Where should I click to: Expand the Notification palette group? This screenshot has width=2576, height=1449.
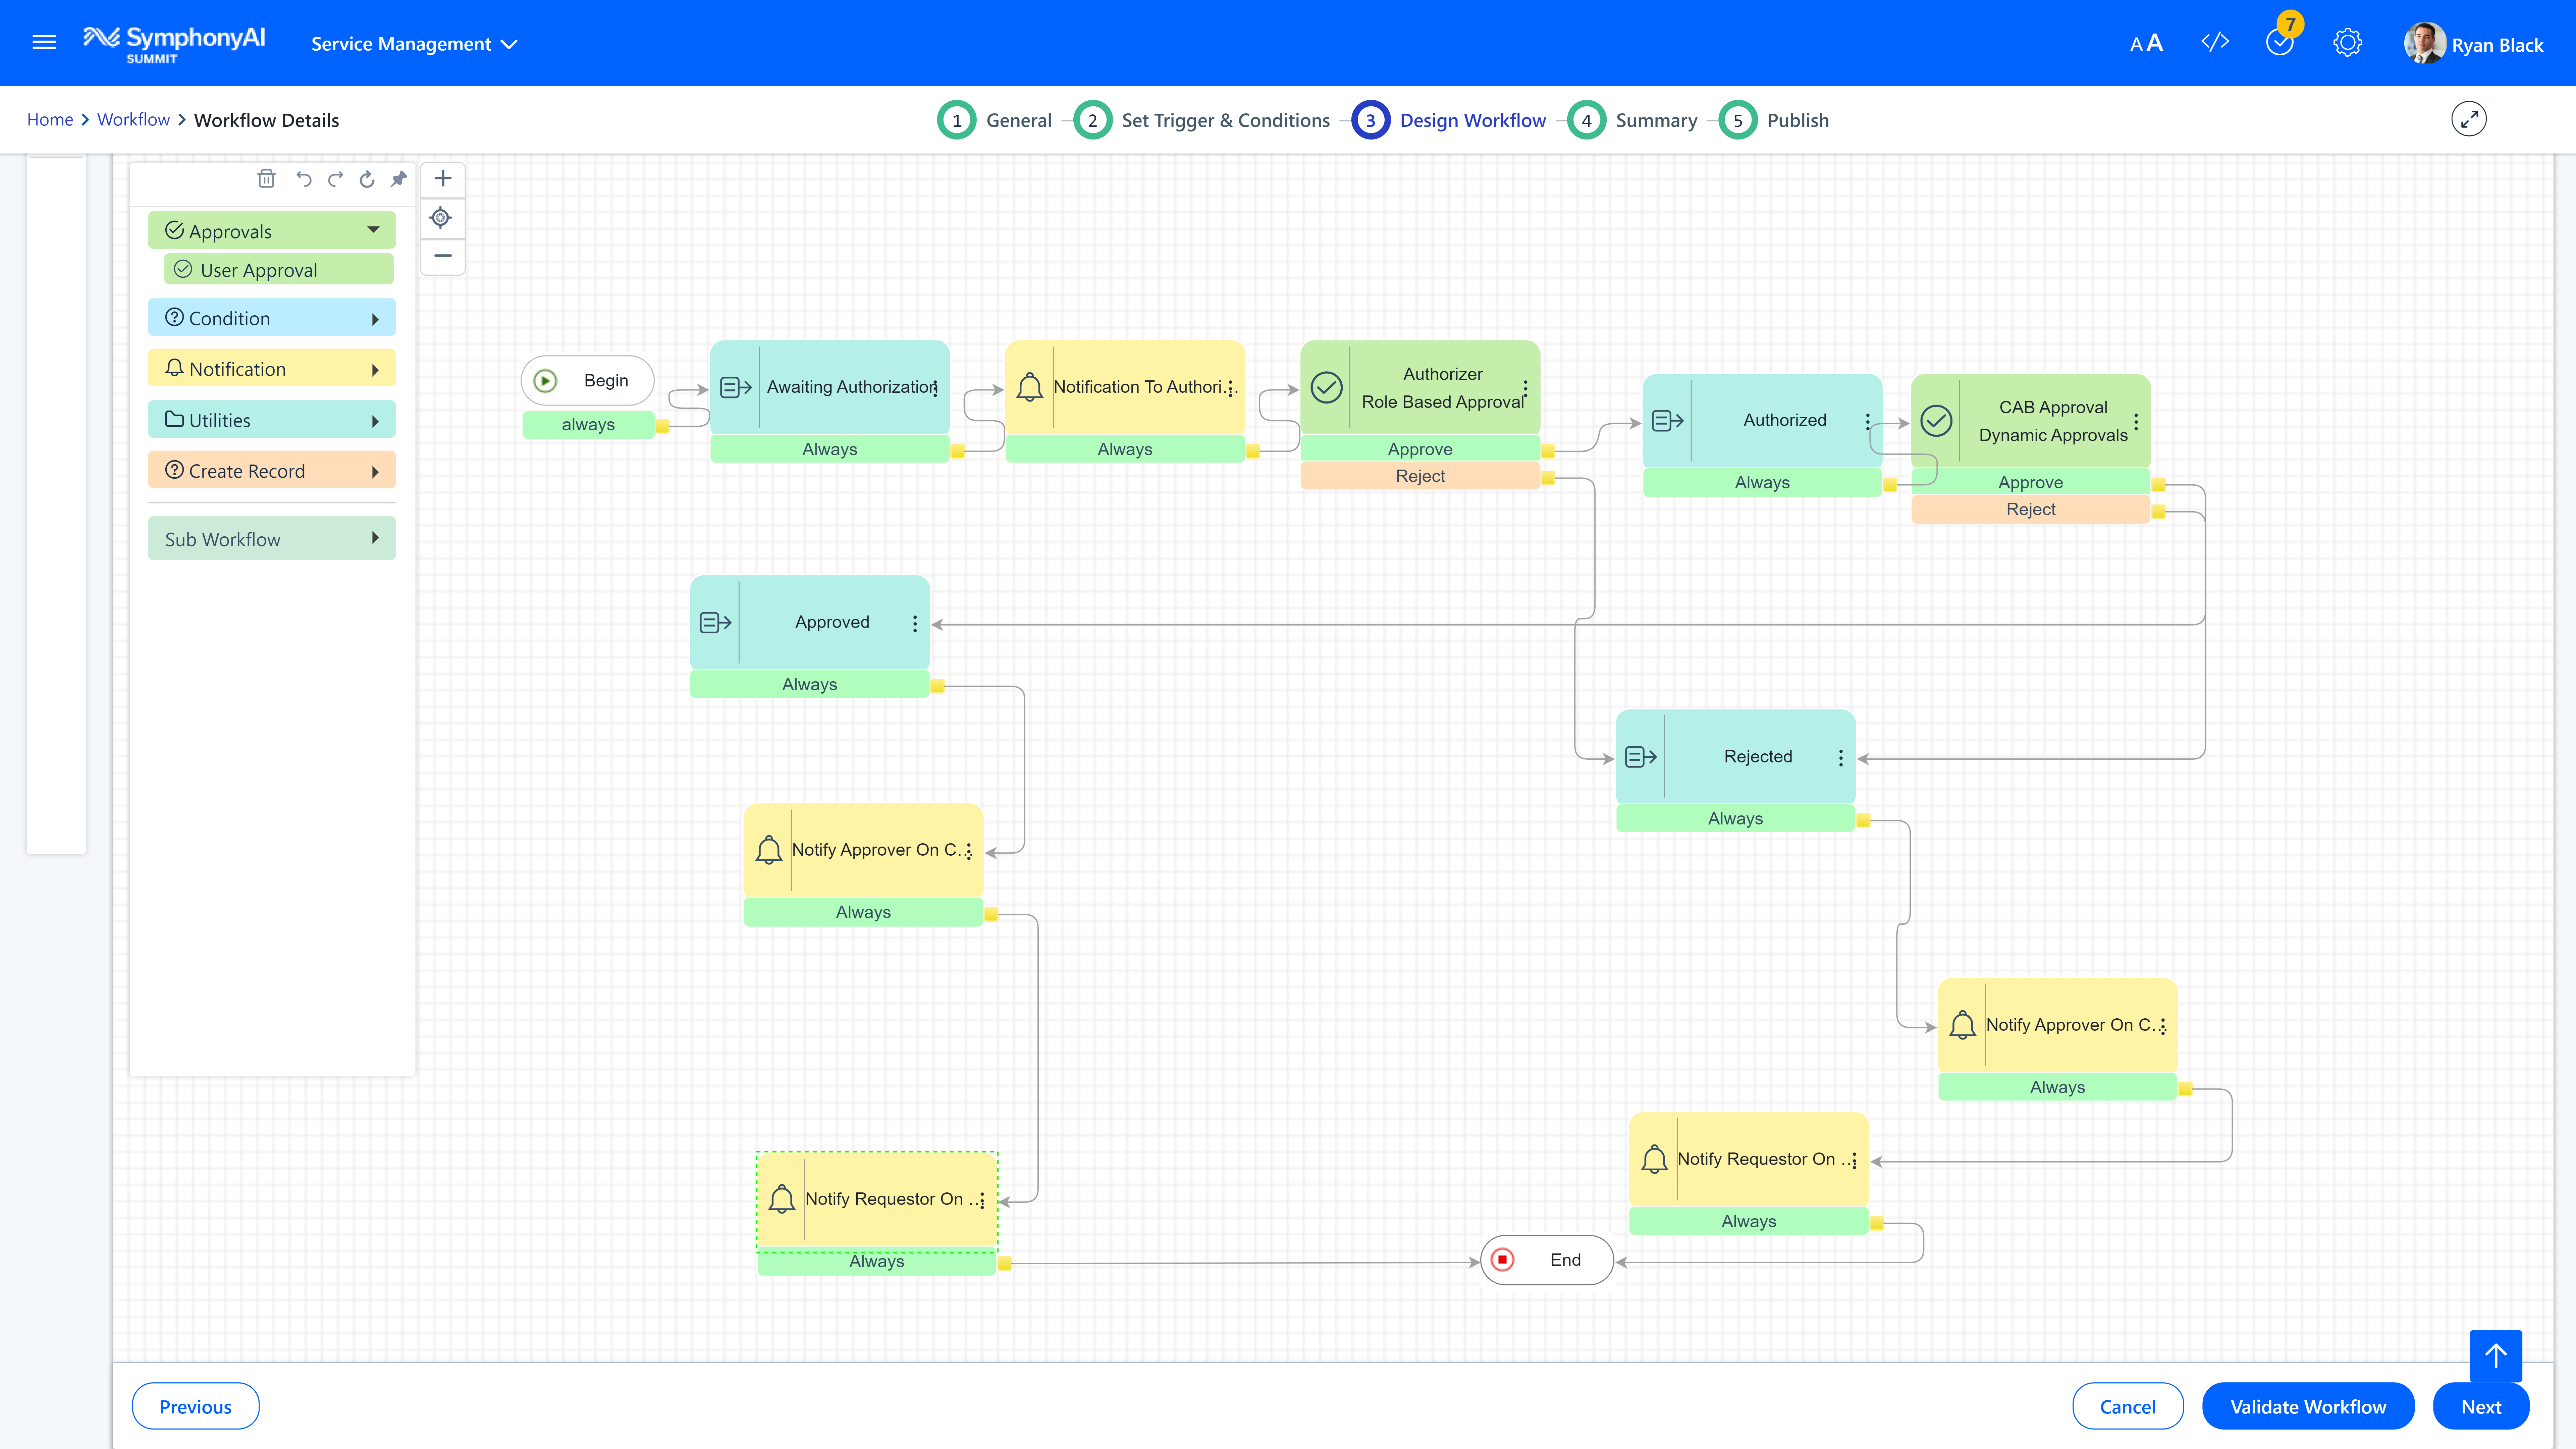click(x=272, y=369)
